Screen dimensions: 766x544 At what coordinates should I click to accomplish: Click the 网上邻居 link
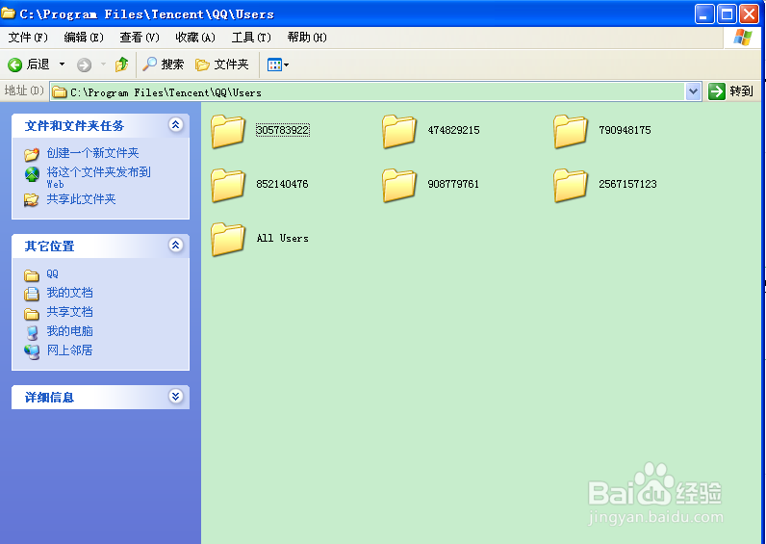[70, 350]
